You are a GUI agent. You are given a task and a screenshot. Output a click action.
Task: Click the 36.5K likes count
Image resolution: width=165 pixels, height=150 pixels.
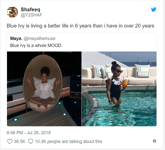19,141
